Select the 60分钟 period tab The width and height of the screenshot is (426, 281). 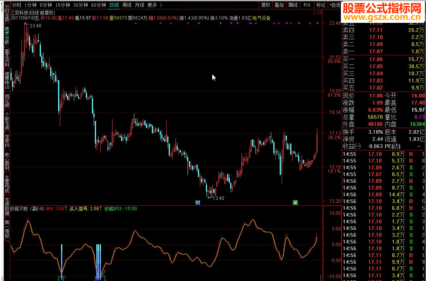coord(98,5)
